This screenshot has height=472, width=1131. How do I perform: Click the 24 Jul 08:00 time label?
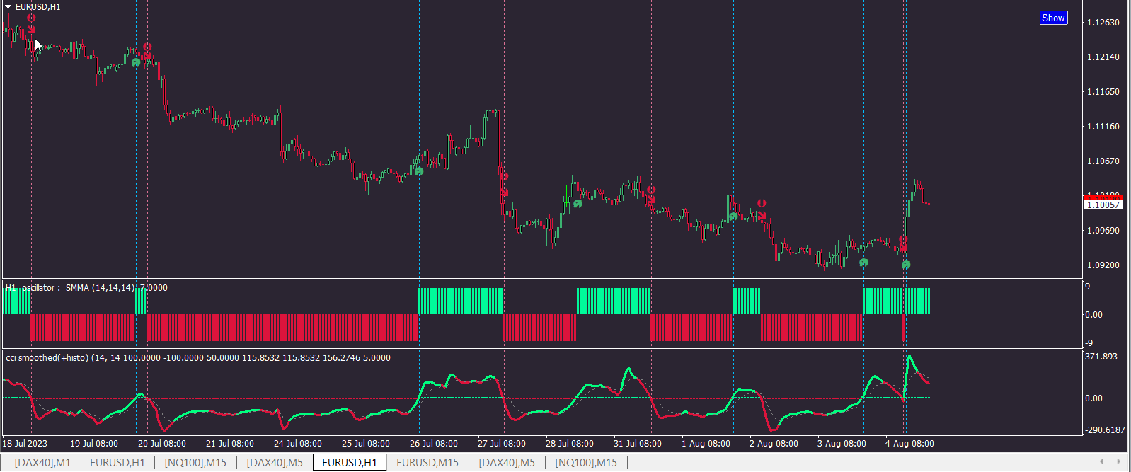298,443
